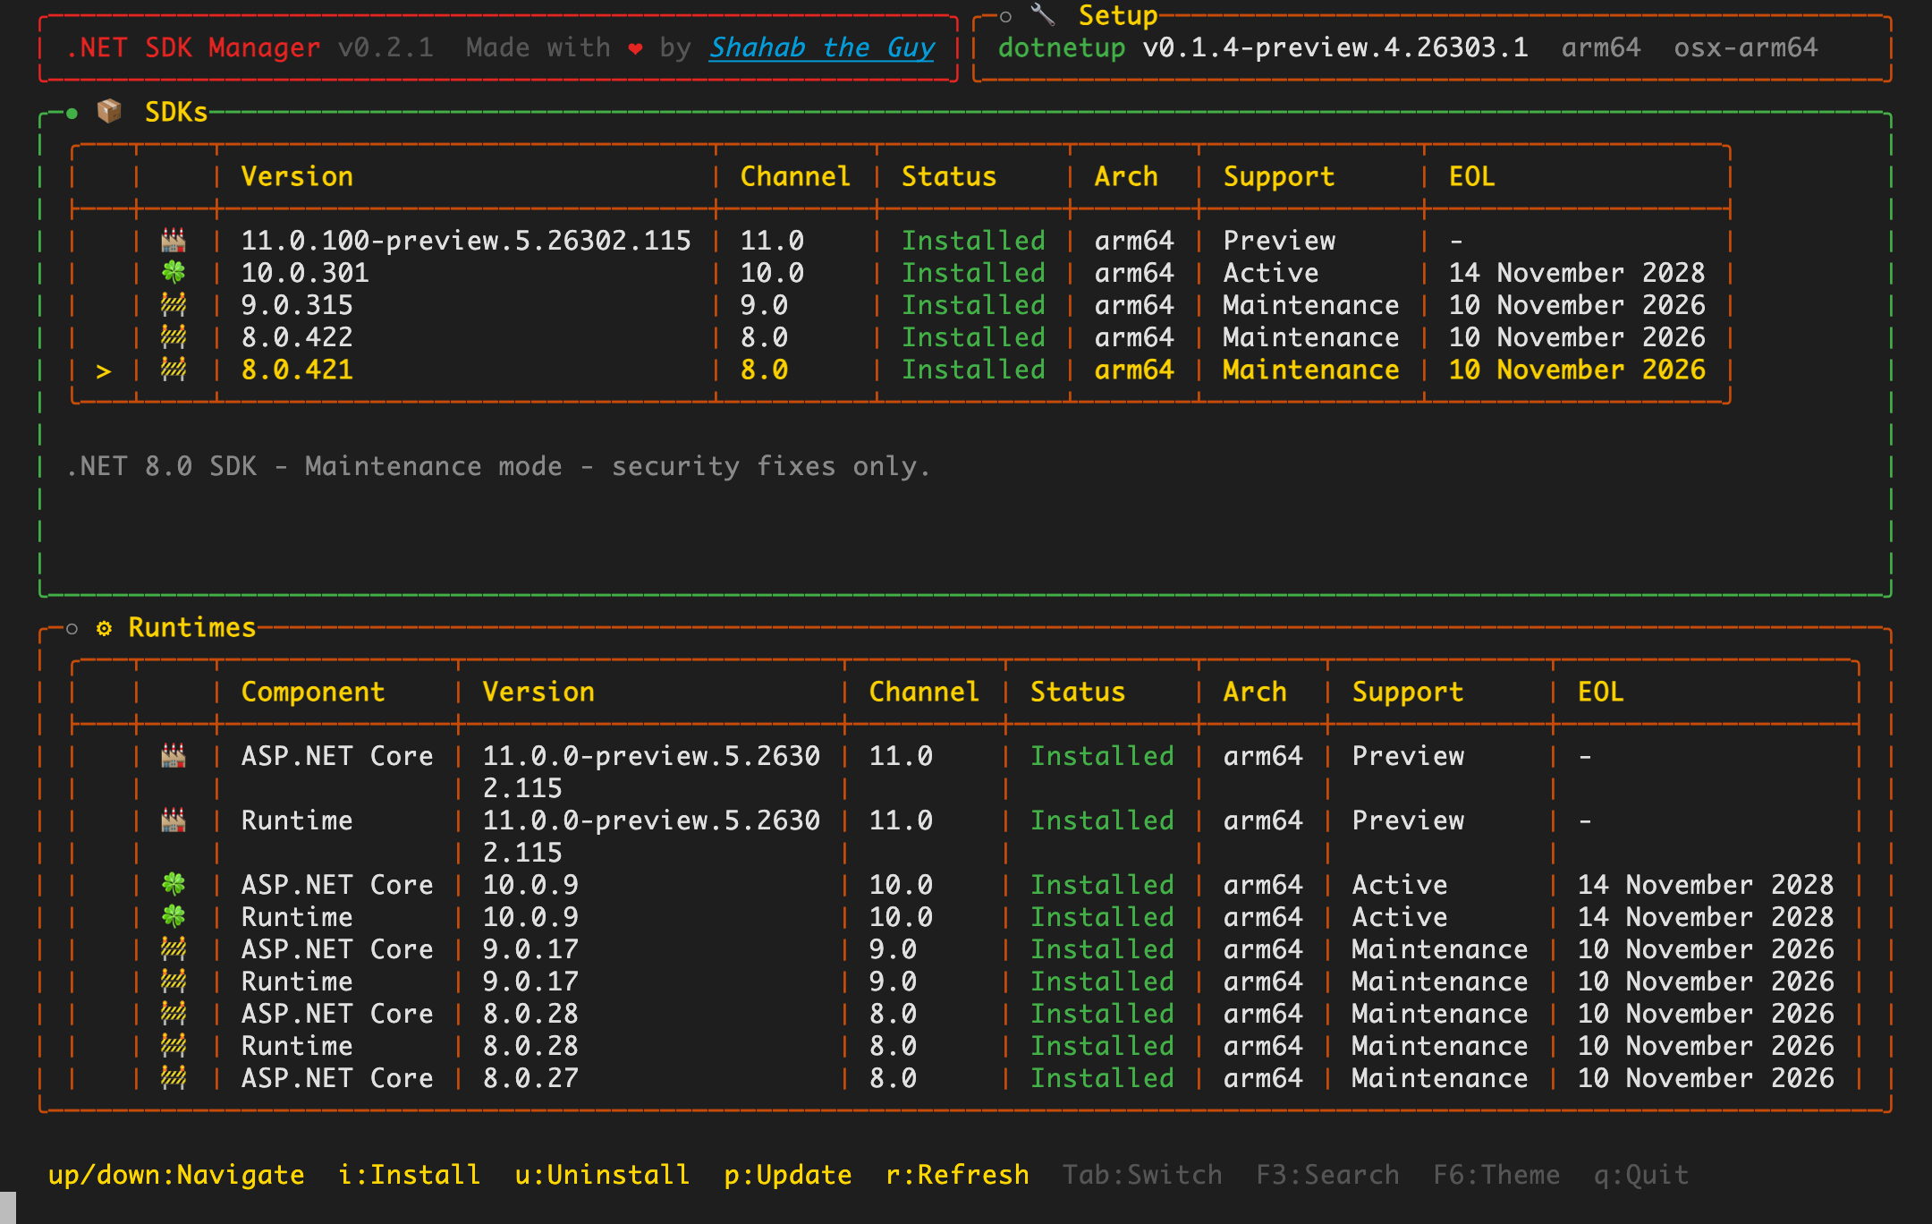1932x1224 pixels.
Task: Select the Runtime 9.0.17 version cell
Action: pos(530,982)
